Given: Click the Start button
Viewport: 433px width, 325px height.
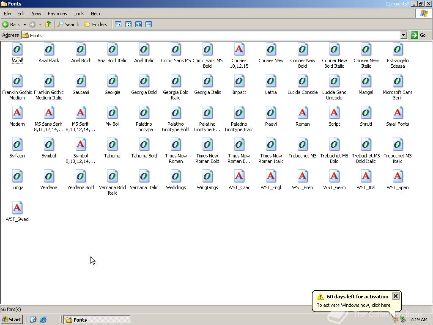Looking at the screenshot, I should [x=11, y=319].
